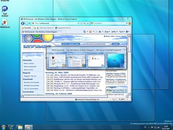Open the search provider dropdown arrow

[130, 23]
